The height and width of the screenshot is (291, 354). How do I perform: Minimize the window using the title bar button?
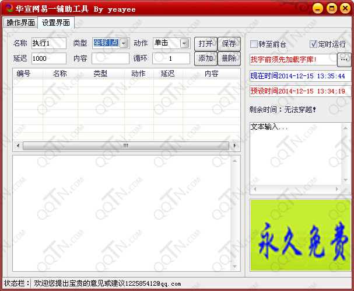318,8
